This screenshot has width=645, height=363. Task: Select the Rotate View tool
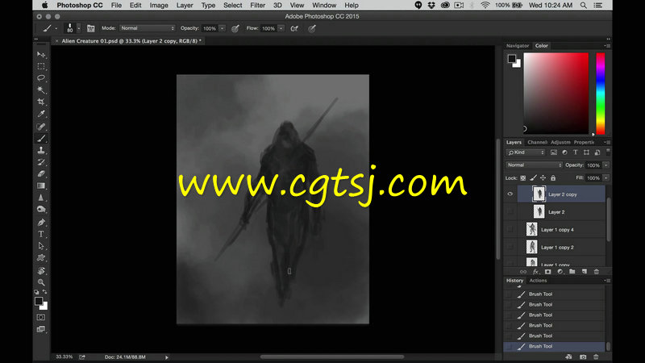click(41, 270)
